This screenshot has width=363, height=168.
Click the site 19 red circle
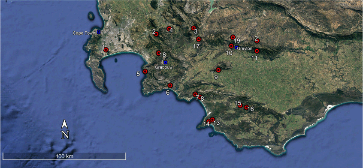coord(233,37)
